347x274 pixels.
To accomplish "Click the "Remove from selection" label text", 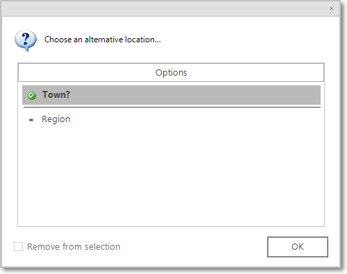I will point(74,247).
